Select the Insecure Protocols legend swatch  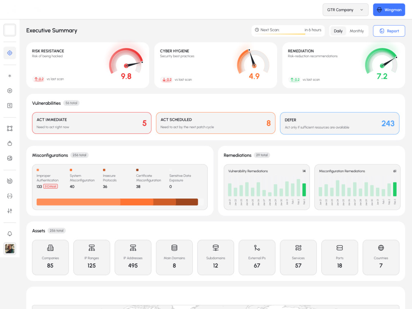(104, 170)
